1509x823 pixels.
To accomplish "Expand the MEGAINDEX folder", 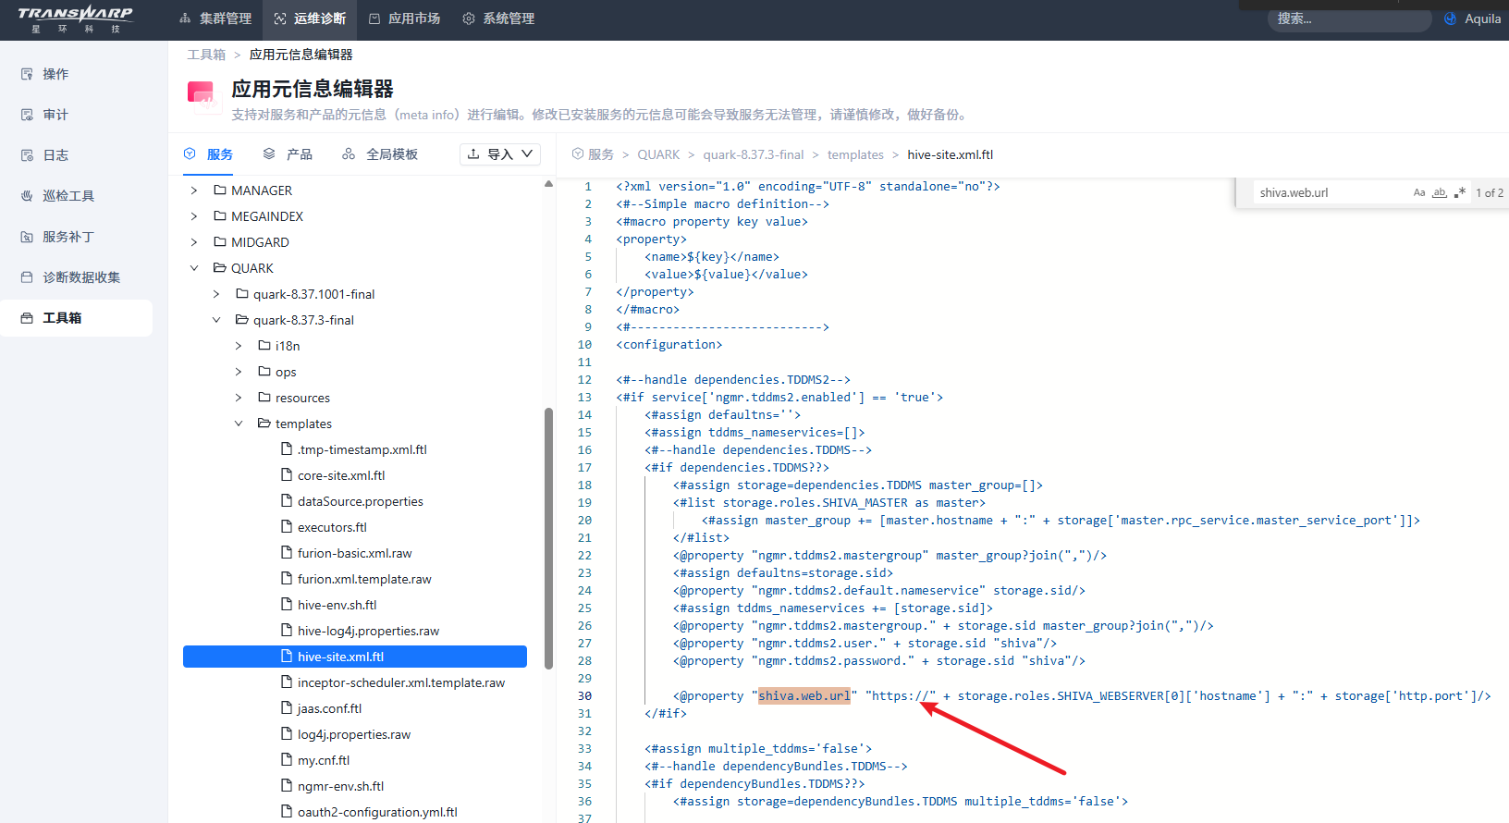I will pos(194,216).
